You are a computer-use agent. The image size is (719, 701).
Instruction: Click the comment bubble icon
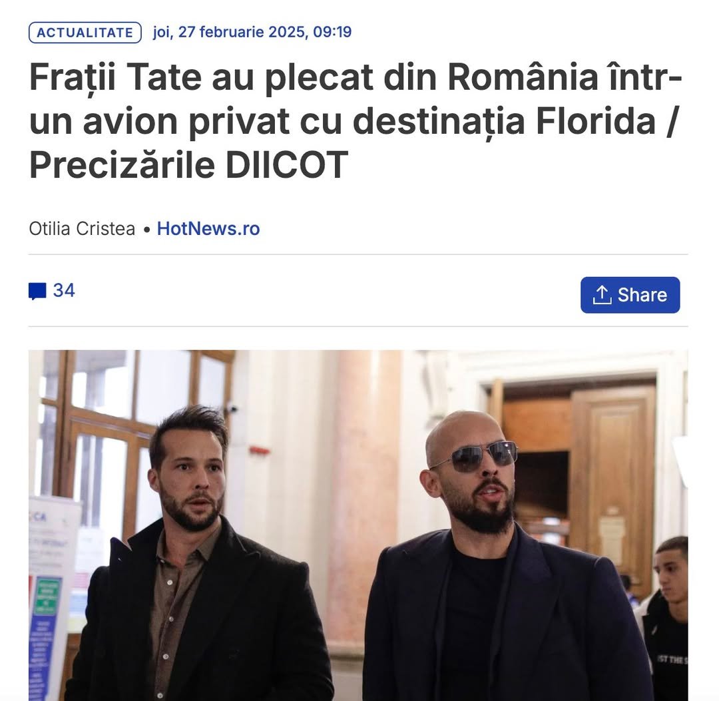[37, 291]
